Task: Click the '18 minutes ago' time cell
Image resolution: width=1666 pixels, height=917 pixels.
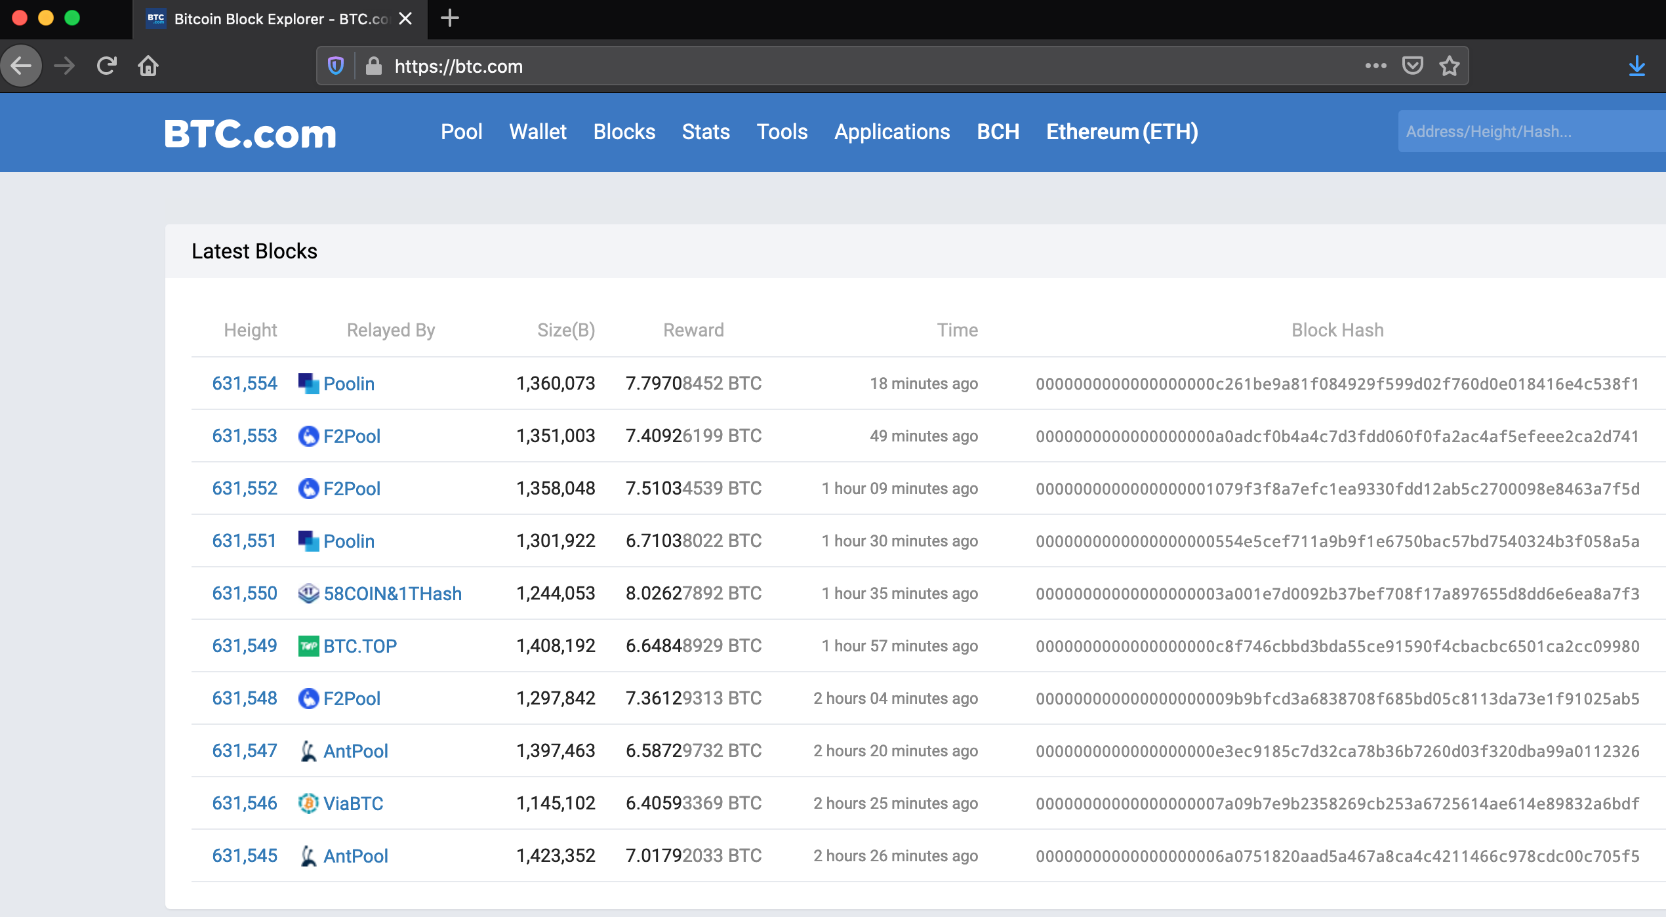Action: (924, 384)
